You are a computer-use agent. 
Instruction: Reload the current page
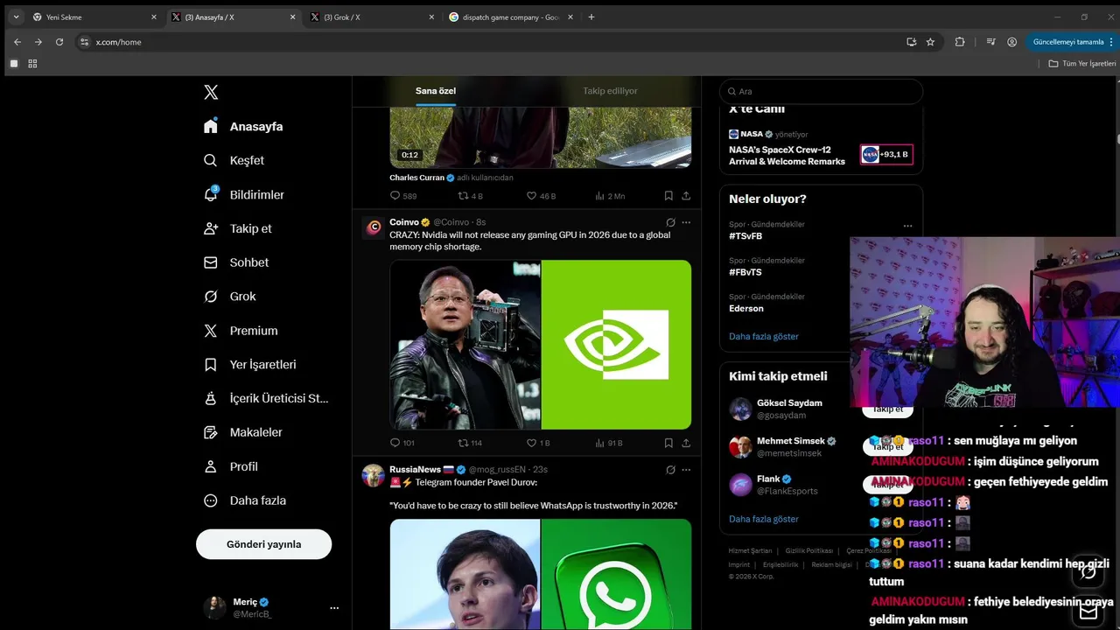(x=59, y=42)
